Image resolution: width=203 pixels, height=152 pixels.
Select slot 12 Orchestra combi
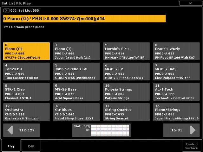[x=27, y=112]
